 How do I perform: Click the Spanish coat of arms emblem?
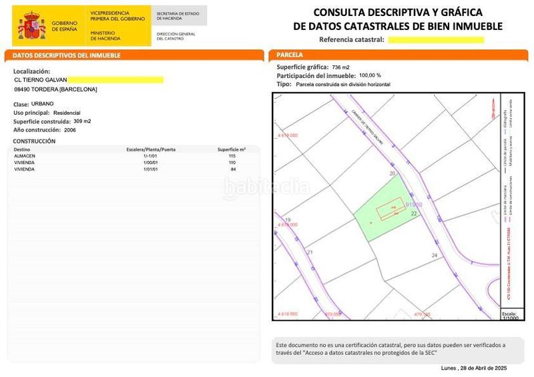[30, 25]
